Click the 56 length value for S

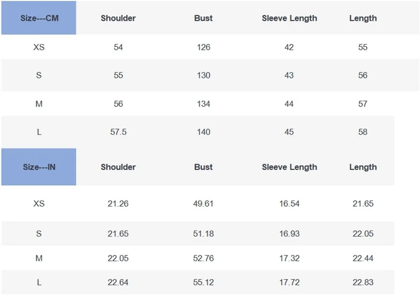pyautogui.click(x=363, y=75)
